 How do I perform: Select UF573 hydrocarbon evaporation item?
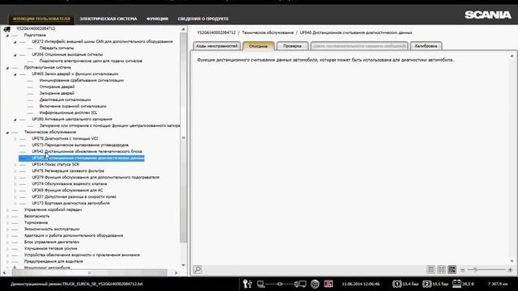click(80, 145)
